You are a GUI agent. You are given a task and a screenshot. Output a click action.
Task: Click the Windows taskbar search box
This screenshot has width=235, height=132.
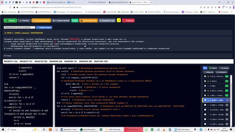tap(22, 129)
